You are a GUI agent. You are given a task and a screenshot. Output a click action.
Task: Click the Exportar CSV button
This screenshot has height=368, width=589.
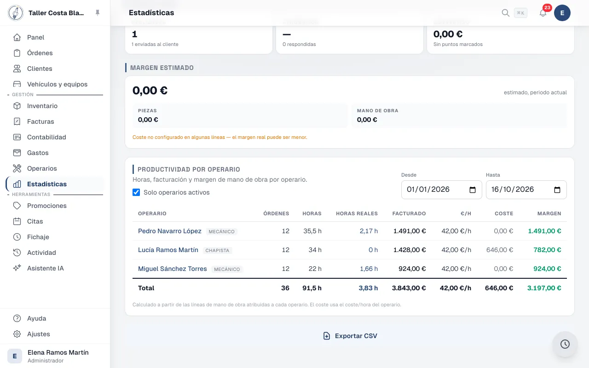[350, 336]
